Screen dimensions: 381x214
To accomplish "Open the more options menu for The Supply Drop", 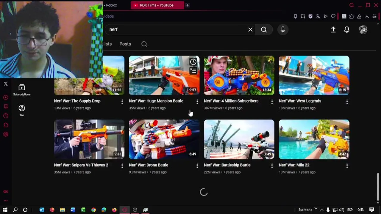I will [122, 102].
